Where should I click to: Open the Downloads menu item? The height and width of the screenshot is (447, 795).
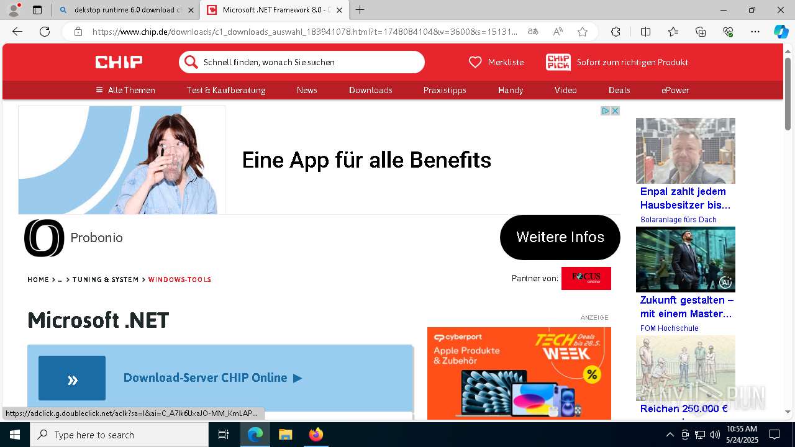[371, 90]
